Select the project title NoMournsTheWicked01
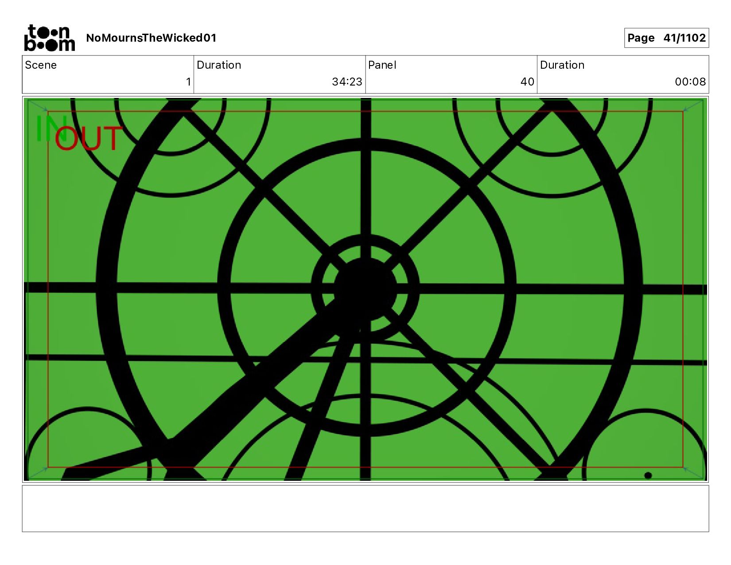 point(151,38)
